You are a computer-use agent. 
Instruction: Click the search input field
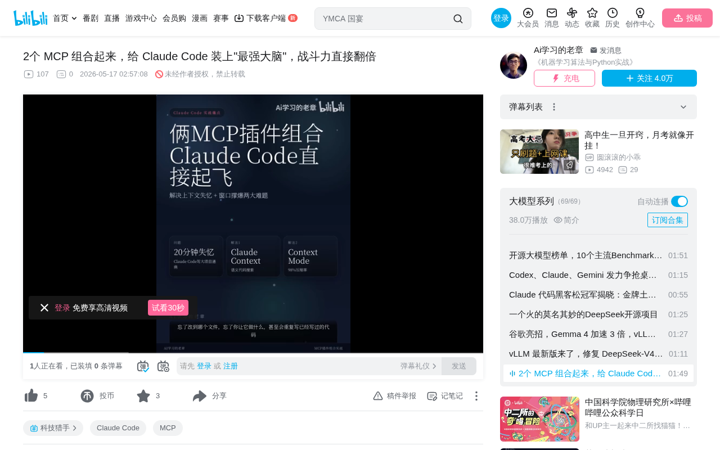click(385, 19)
